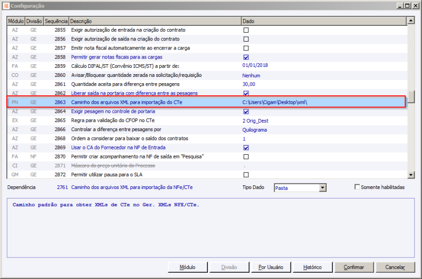Viewport: 422px width, 279px height.
Task: Click the value 1 in row 2868
Action: point(244,139)
